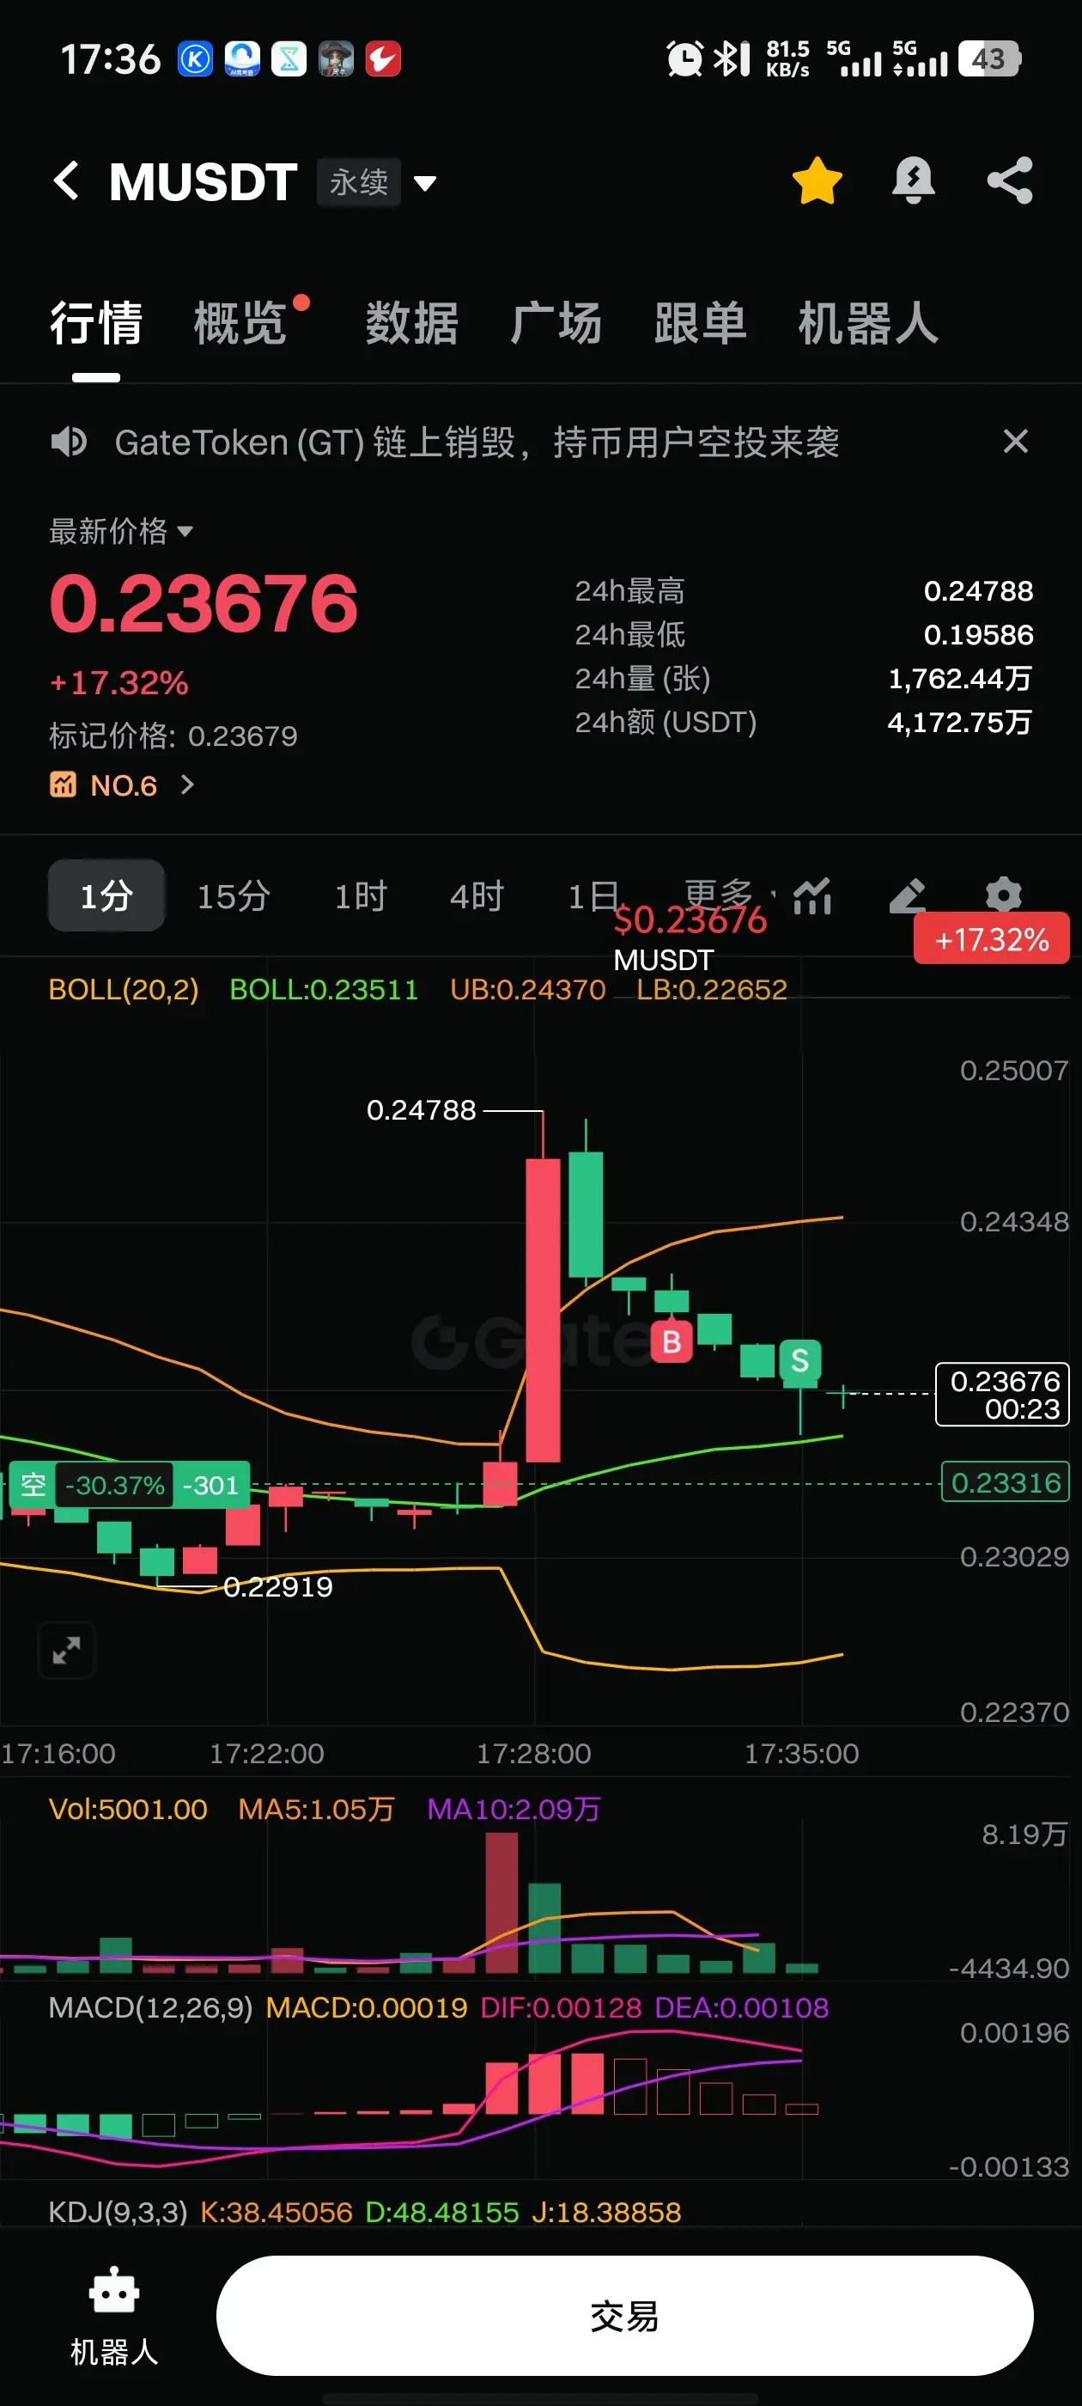Screen dimensions: 1082x2406
Task: Switch to the 机器人 top tab
Action: tap(868, 323)
